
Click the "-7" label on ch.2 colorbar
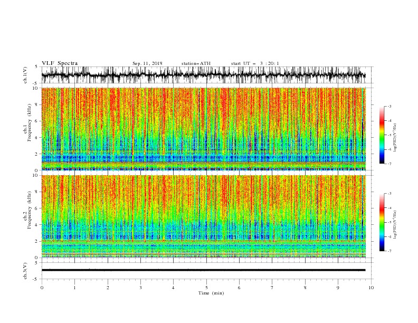389,251
